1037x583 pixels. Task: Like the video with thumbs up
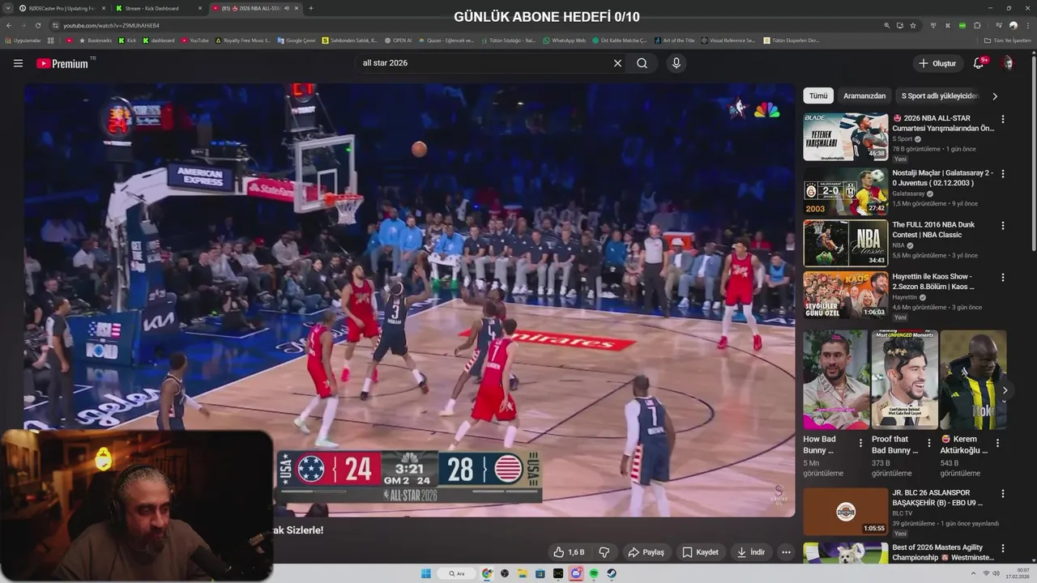[569, 552]
